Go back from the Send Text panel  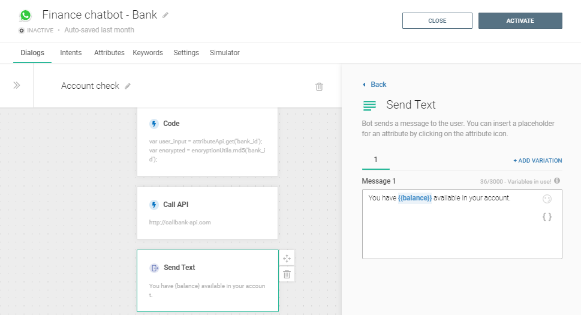375,85
